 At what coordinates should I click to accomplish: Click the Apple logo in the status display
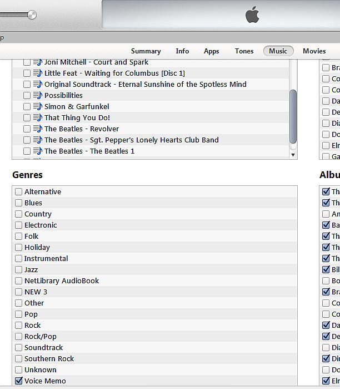tap(252, 15)
